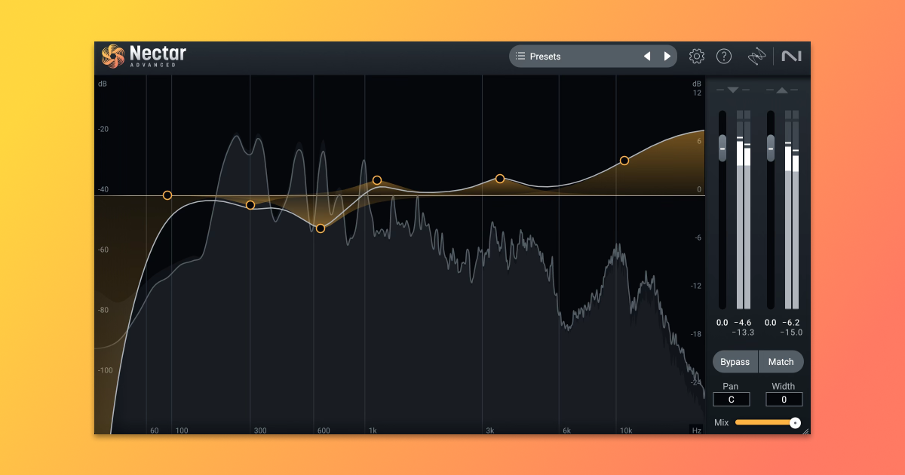Toggle Bypass on the output section

point(735,361)
